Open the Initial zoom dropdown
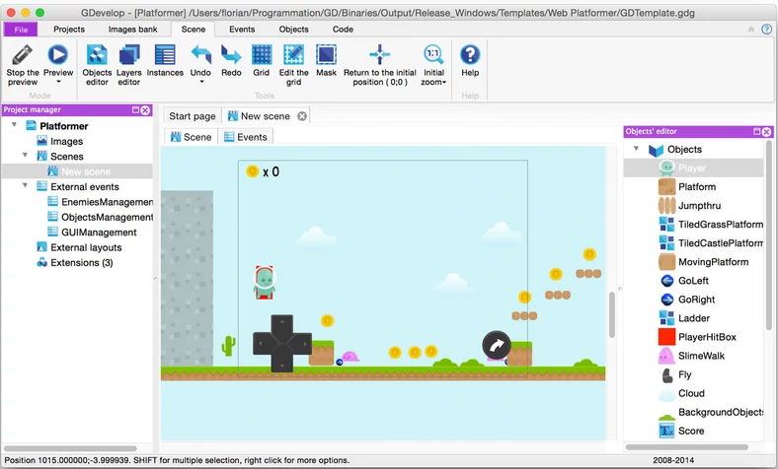 (433, 56)
